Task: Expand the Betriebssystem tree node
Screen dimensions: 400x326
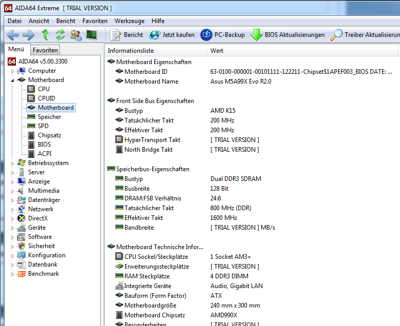Action: coord(12,164)
